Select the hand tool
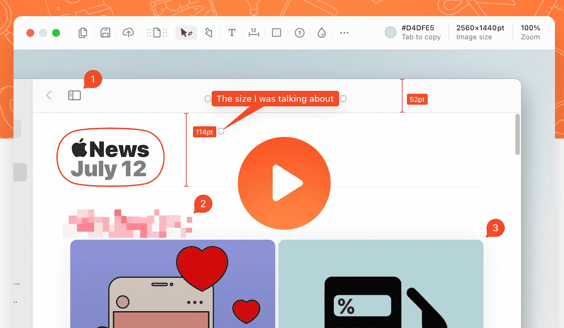The image size is (564, 328). pos(209,33)
